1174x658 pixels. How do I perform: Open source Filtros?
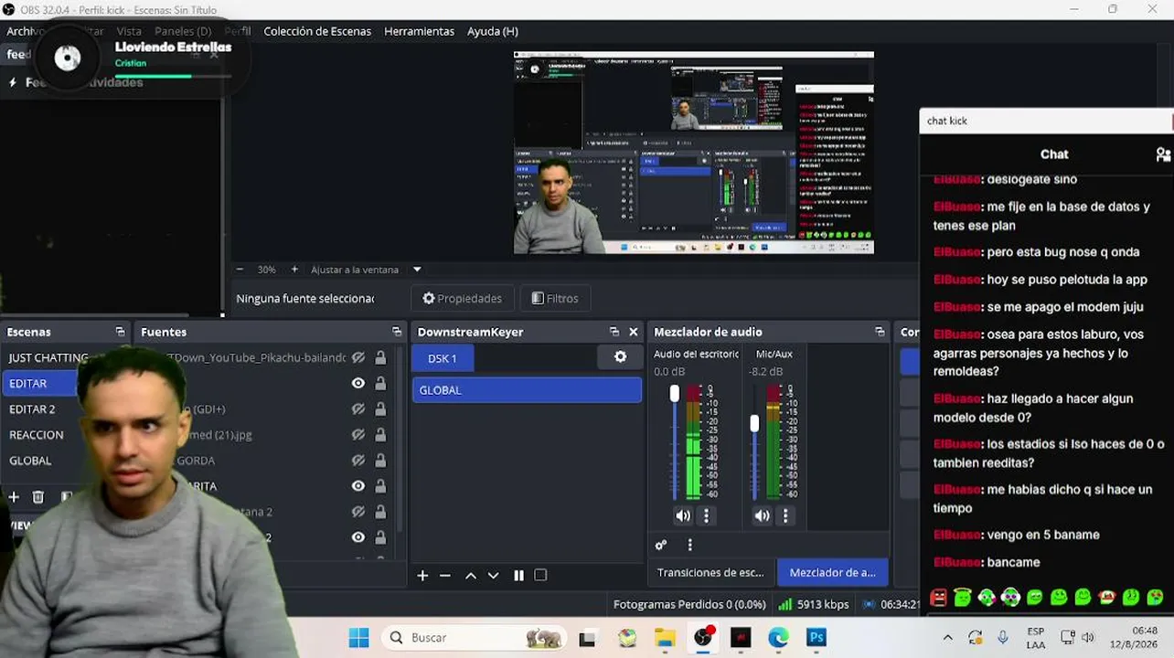555,298
